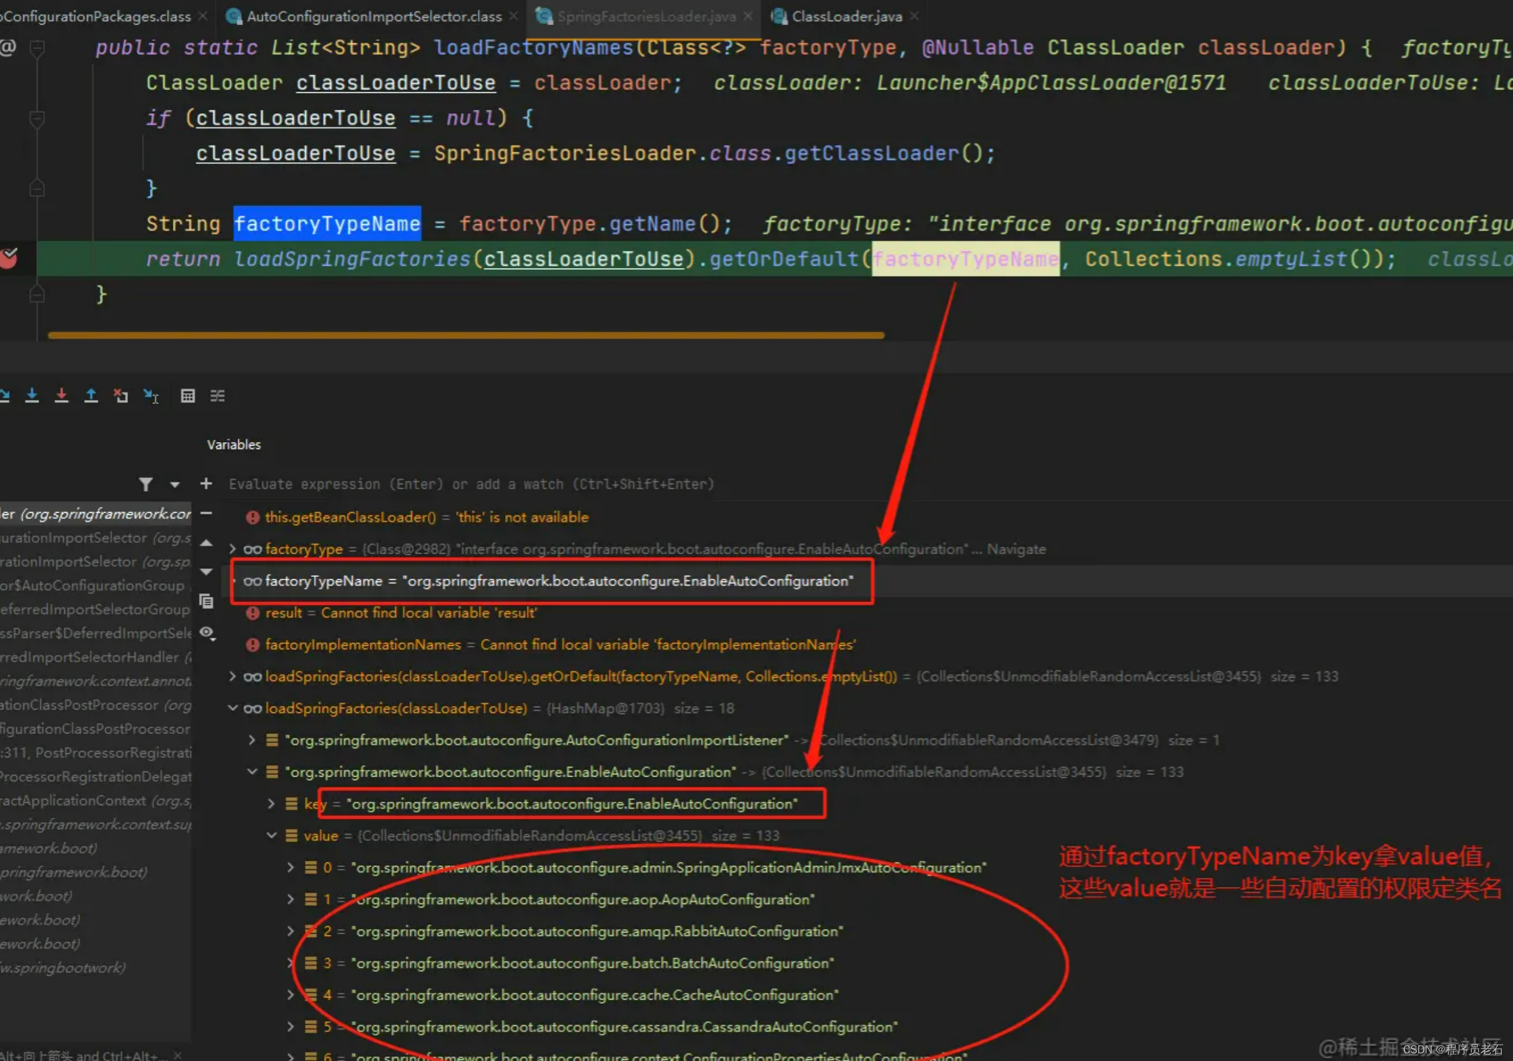Click the Drop Frame icon
The width and height of the screenshot is (1513, 1061).
(x=121, y=395)
